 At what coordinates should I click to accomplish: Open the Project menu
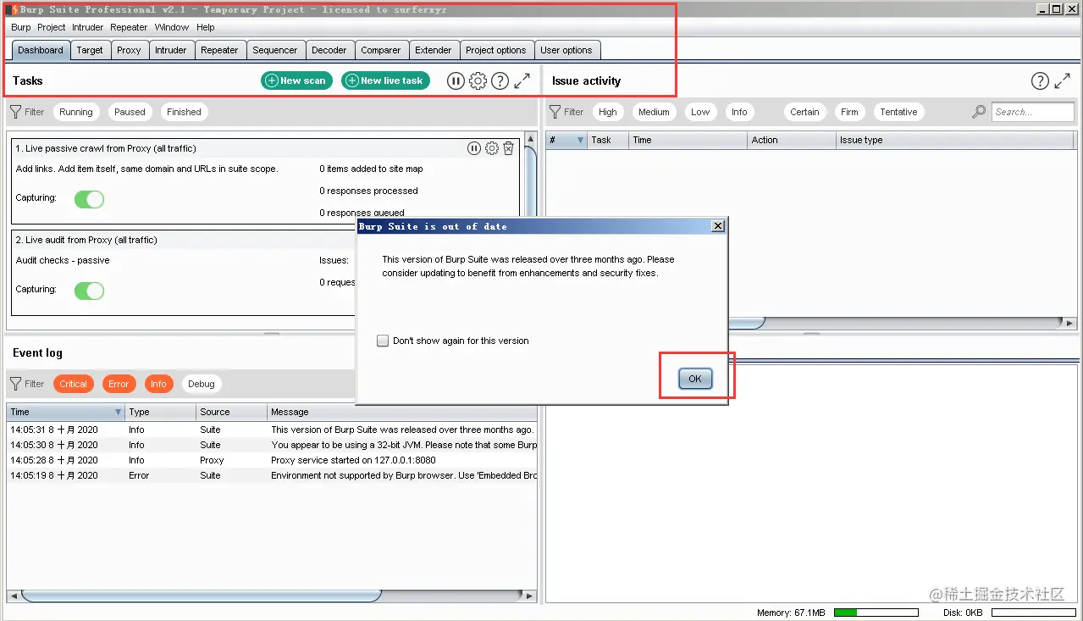coord(51,26)
